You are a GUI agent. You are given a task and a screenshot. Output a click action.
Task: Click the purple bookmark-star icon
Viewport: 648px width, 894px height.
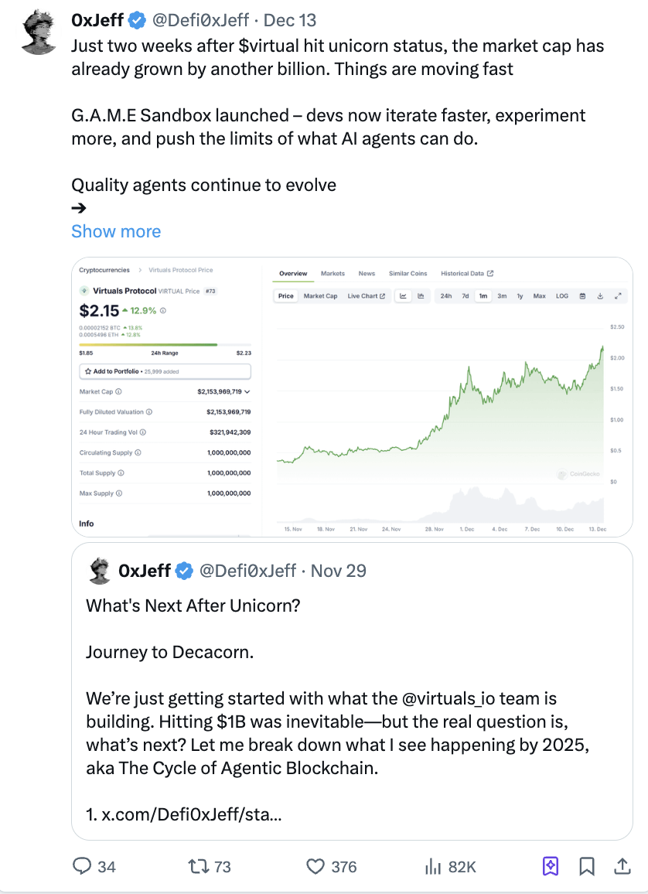550,866
